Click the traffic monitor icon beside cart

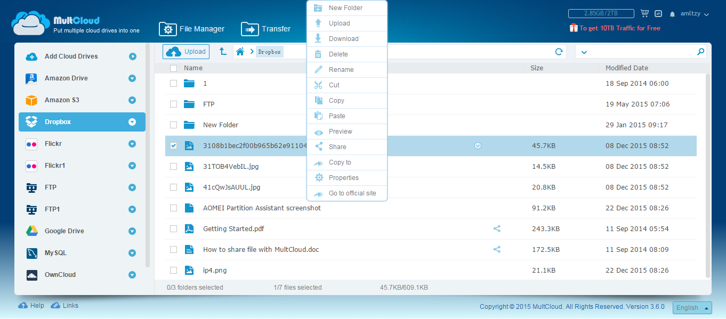coord(658,14)
